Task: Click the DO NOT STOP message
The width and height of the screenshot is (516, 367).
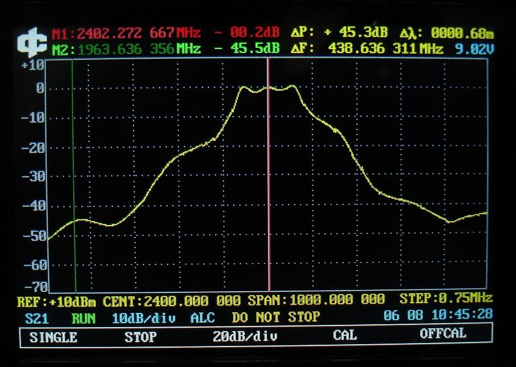Action: (x=276, y=317)
